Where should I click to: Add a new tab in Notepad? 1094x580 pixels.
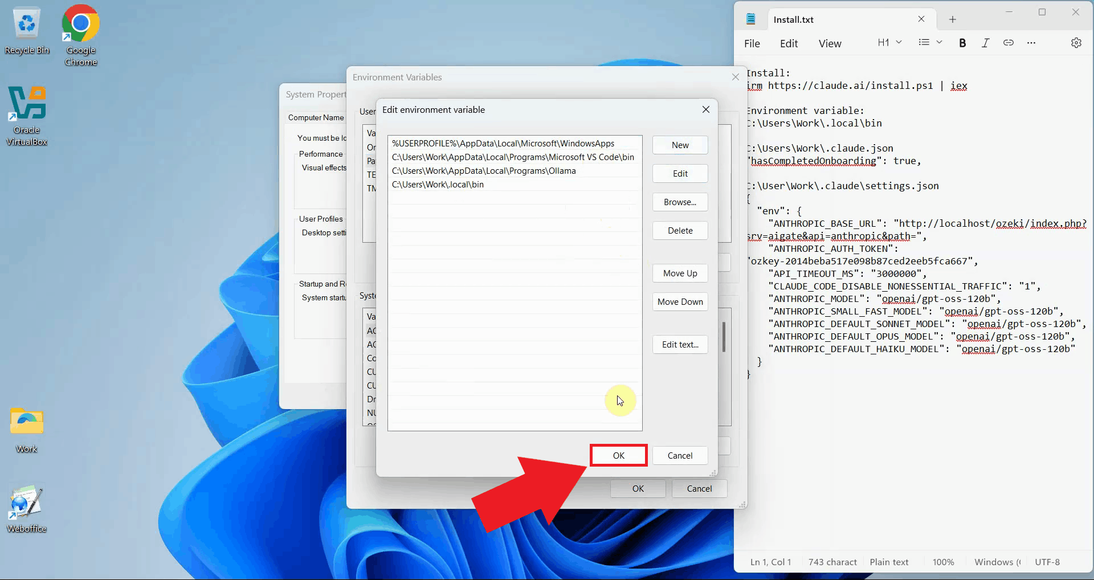(952, 19)
